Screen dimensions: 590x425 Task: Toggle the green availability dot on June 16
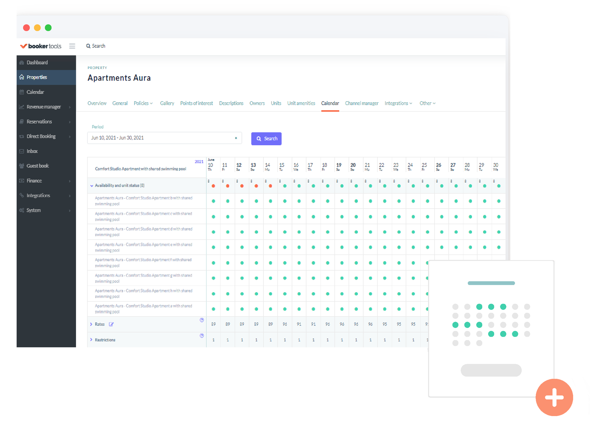[x=299, y=186]
